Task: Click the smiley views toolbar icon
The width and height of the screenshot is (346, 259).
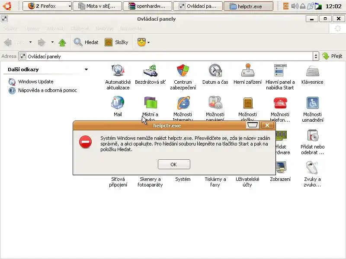Action: coord(141,42)
